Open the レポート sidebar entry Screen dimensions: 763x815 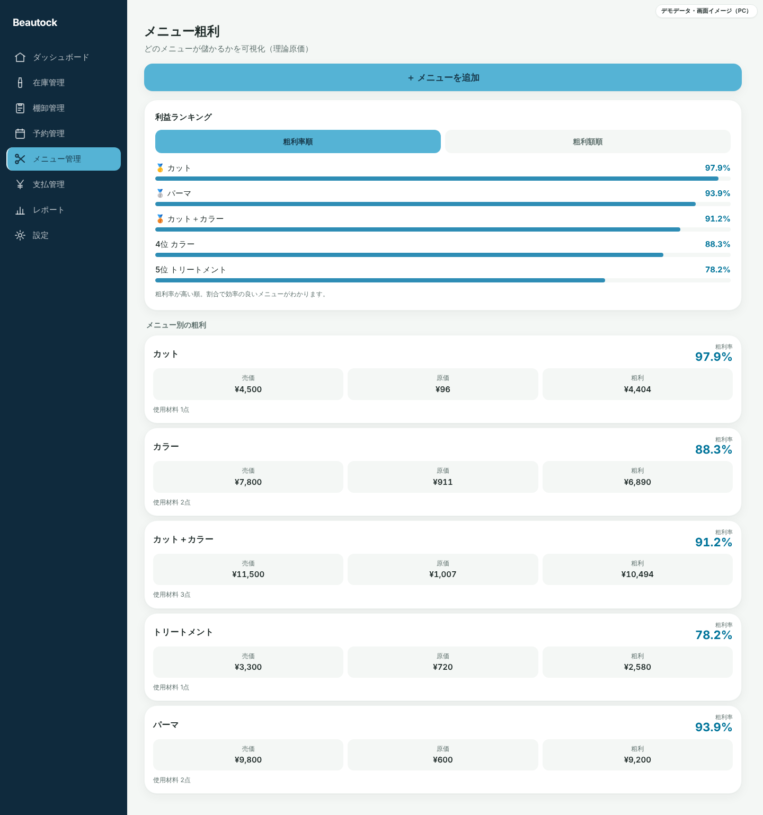(64, 210)
